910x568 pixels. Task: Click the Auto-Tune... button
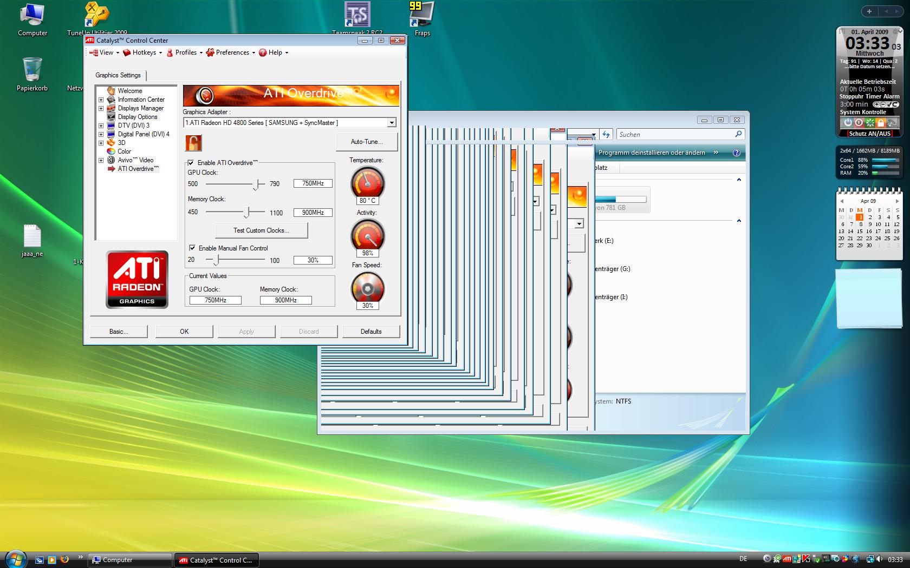click(367, 142)
